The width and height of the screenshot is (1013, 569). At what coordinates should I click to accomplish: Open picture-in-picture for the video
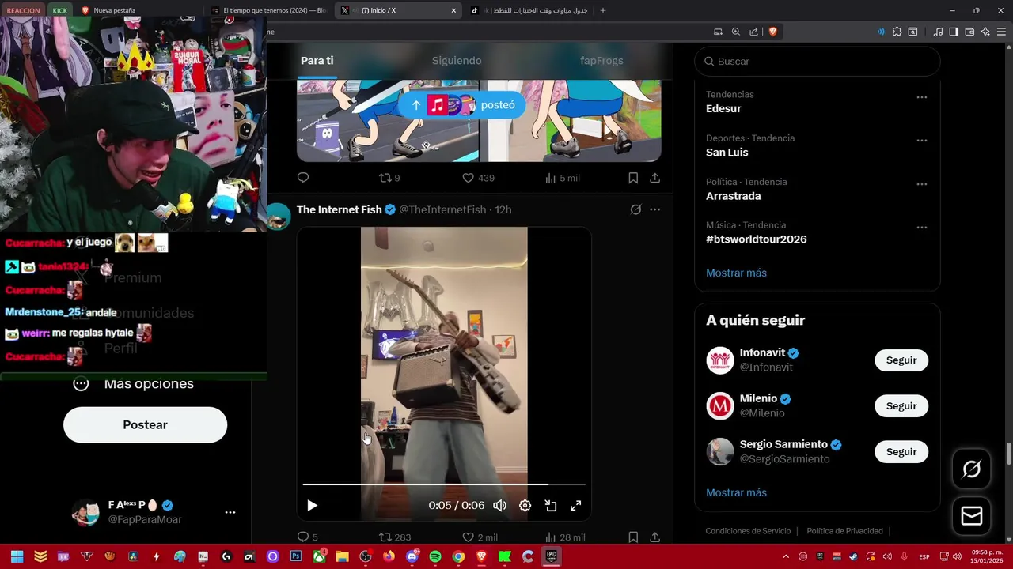click(x=551, y=506)
